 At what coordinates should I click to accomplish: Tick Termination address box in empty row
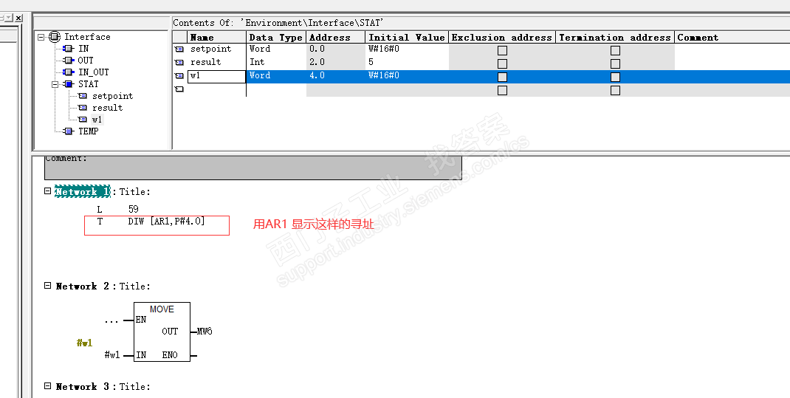pos(615,90)
